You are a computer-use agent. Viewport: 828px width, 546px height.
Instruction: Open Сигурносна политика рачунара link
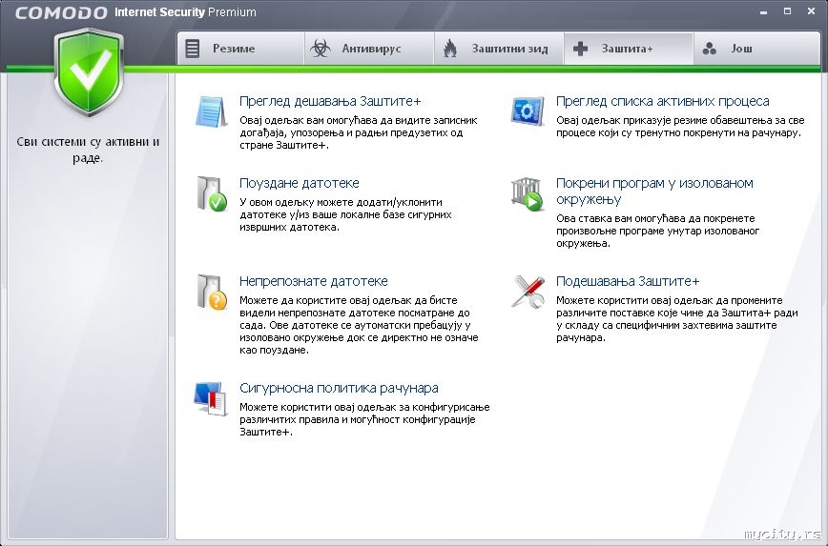[x=339, y=388]
